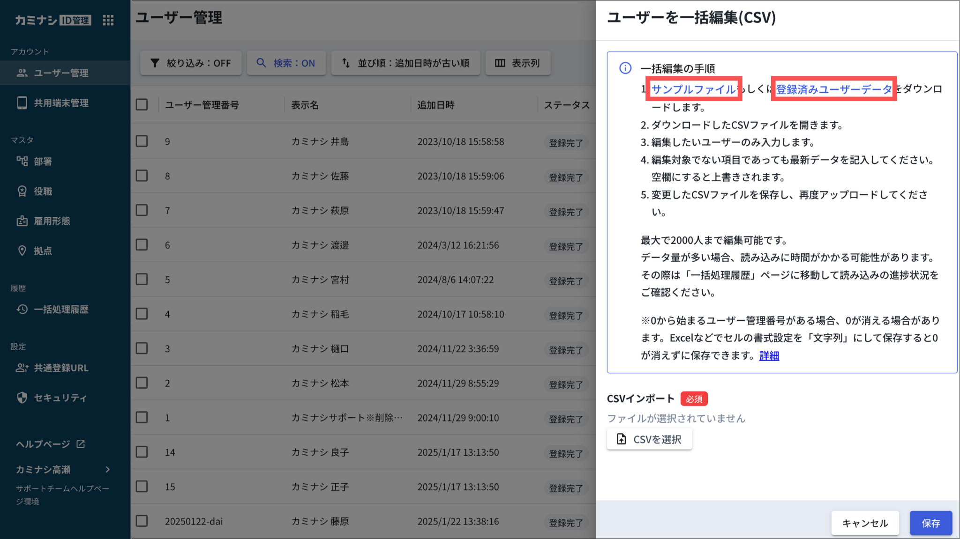This screenshot has height=539, width=960.
Task: Select ユーザー管理 in the sidebar
Action: tap(61, 73)
